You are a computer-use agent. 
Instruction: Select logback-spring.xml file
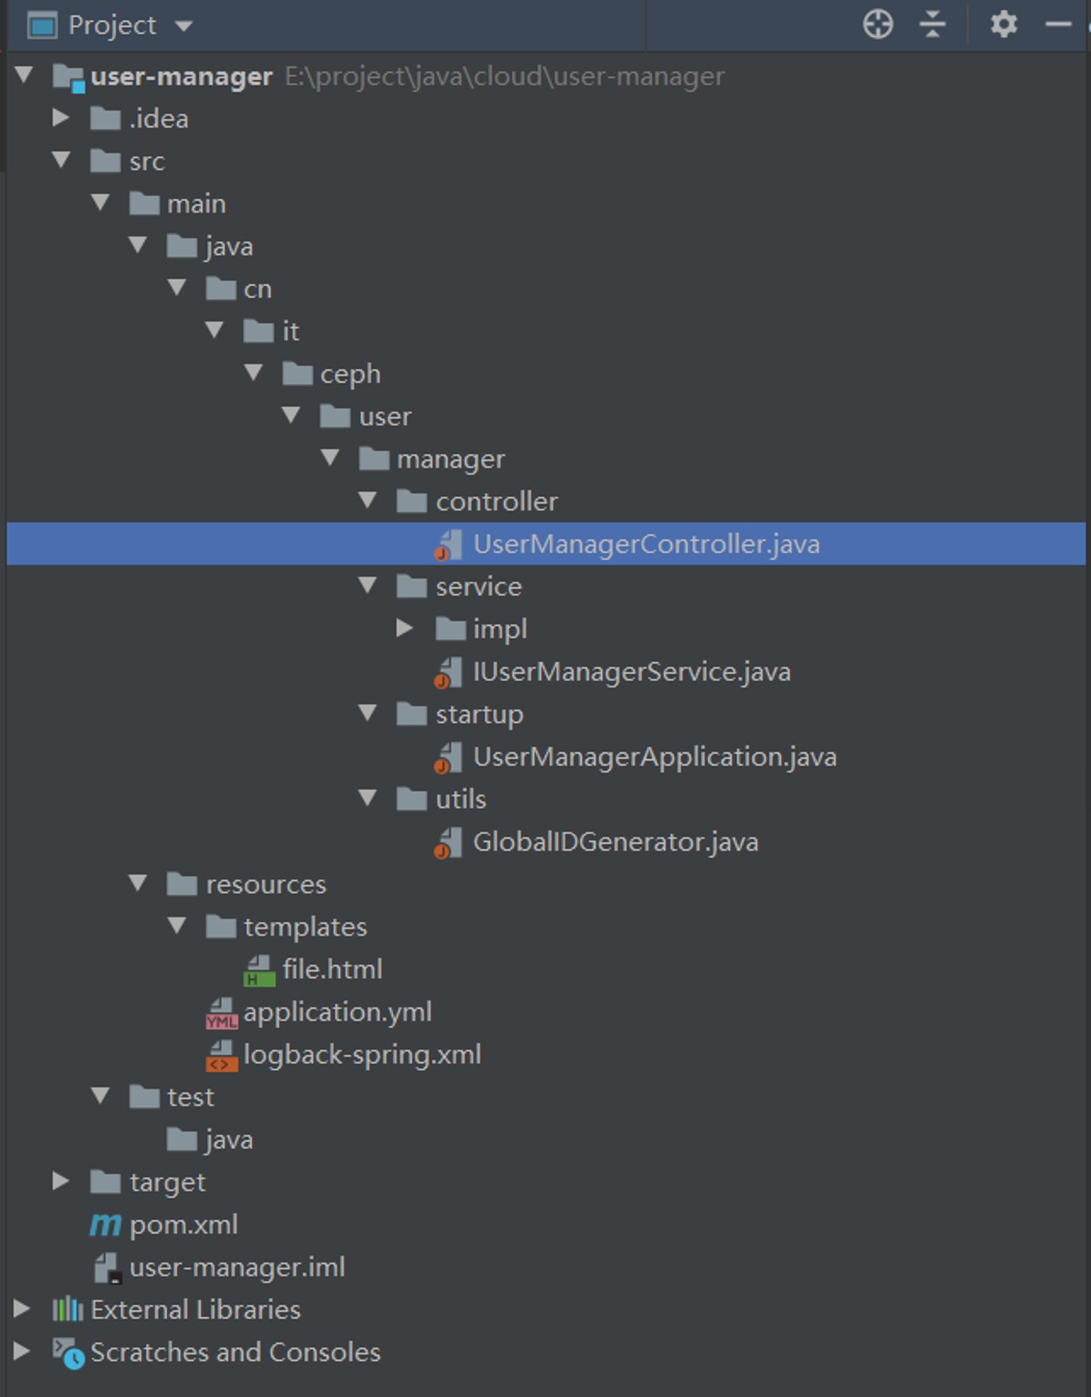pyautogui.click(x=362, y=1055)
